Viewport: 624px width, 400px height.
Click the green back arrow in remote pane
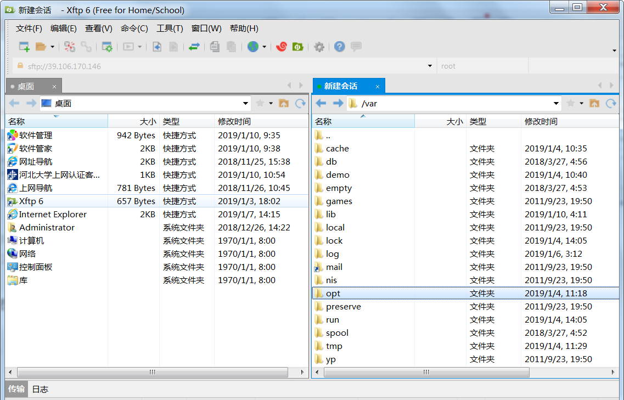[x=321, y=103]
